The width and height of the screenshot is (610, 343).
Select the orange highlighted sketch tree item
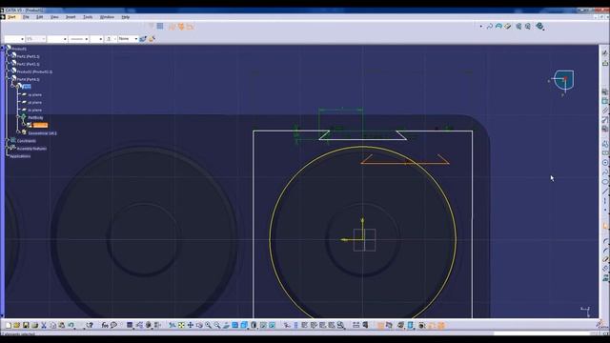(40, 125)
